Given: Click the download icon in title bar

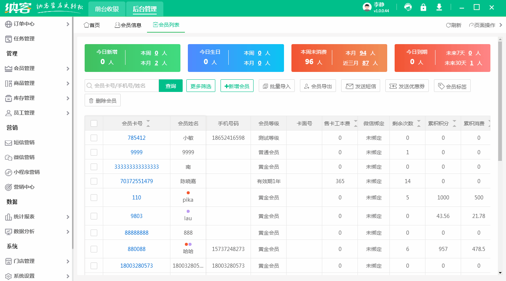Looking at the screenshot, I should [439, 7].
